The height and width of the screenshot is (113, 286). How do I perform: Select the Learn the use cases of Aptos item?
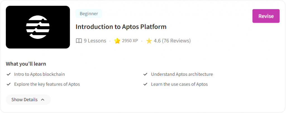pyautogui.click(x=179, y=84)
